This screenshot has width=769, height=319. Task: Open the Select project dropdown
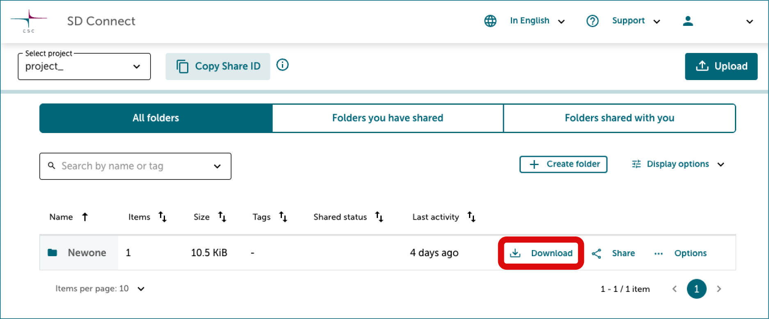[84, 66]
